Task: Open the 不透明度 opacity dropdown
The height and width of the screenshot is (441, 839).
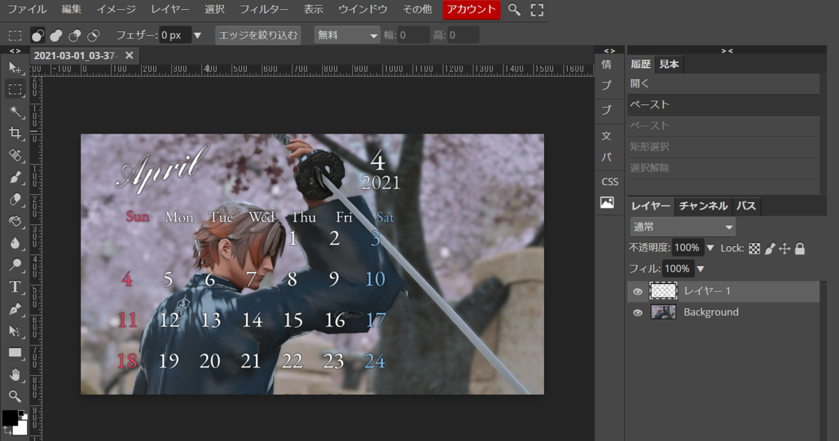Action: (x=710, y=247)
